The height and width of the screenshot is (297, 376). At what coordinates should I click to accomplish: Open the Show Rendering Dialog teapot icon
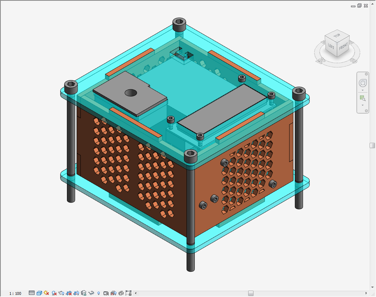(x=61, y=293)
